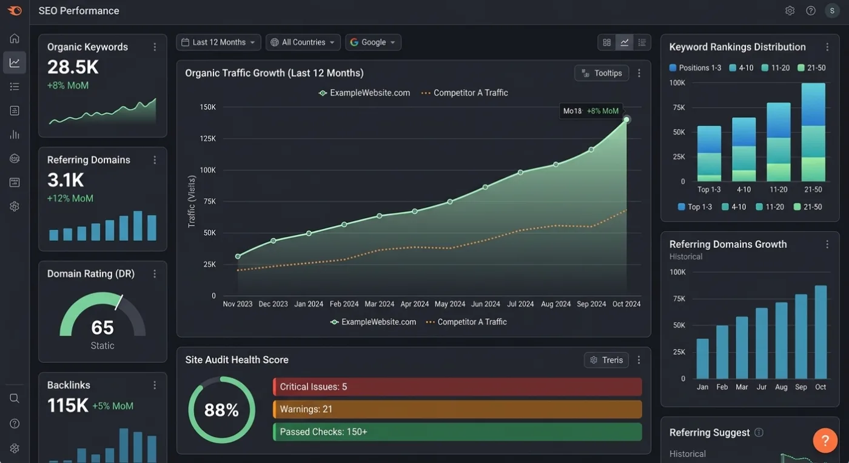Click the Domain Rating 65 gauge
The height and width of the screenshot is (463, 849).
102,315
